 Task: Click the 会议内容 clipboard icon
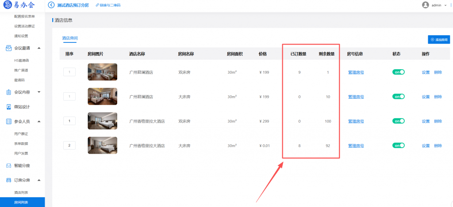coord(9,92)
